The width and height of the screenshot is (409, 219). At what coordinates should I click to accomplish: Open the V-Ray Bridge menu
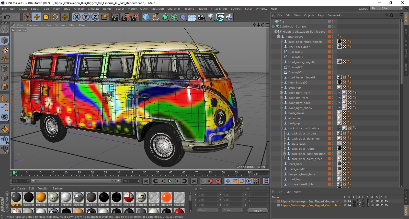pos(219,9)
